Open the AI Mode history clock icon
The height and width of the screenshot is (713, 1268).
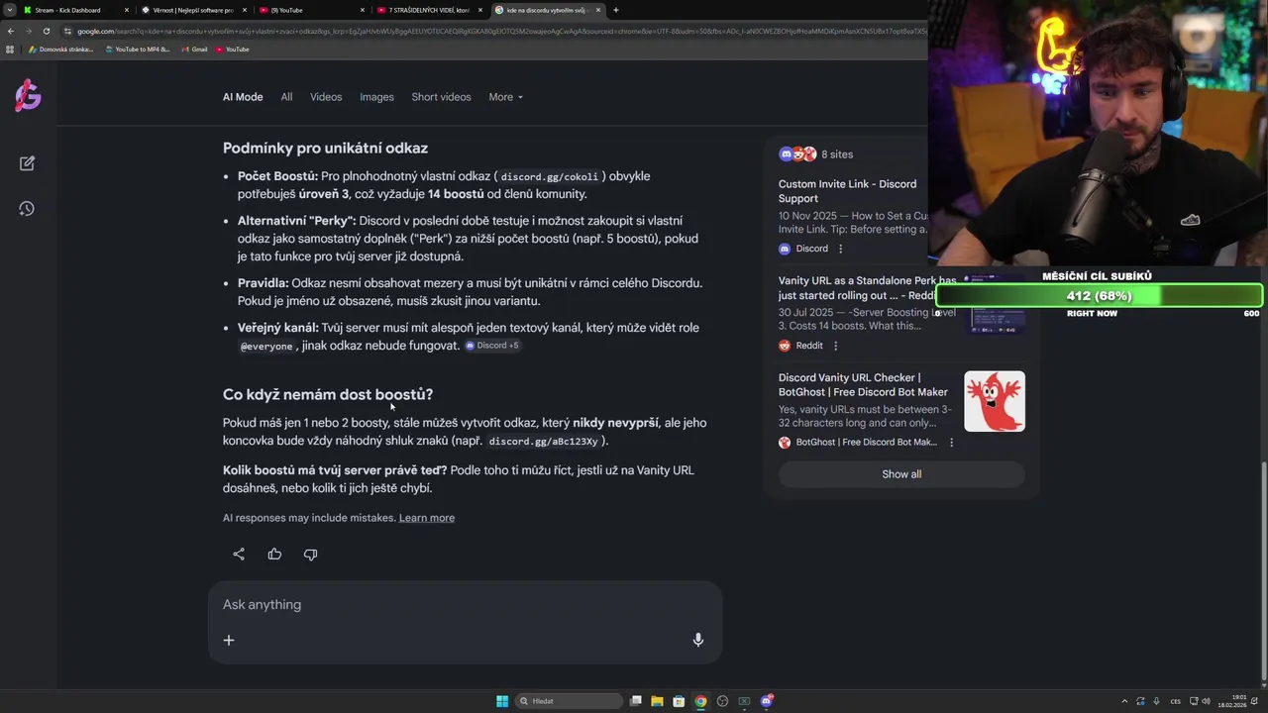click(27, 209)
